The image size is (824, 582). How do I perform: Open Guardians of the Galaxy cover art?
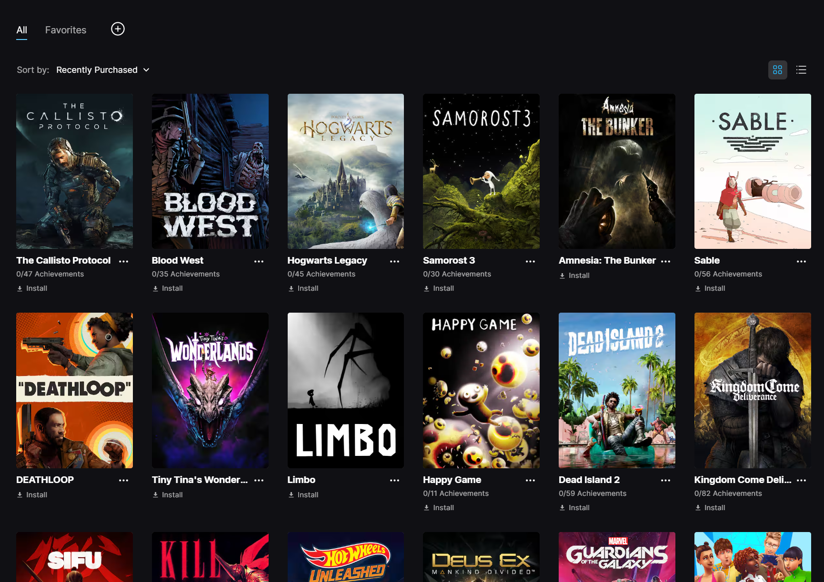tap(617, 557)
